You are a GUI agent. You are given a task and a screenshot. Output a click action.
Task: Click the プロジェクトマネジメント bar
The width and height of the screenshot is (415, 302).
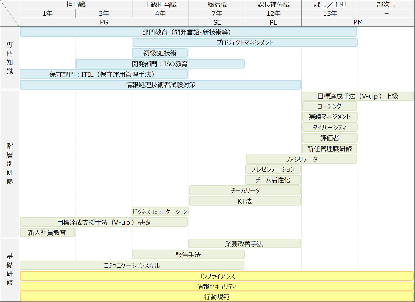(245, 42)
